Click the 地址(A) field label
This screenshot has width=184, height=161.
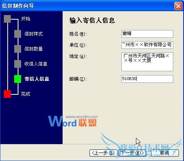[x=78, y=56]
